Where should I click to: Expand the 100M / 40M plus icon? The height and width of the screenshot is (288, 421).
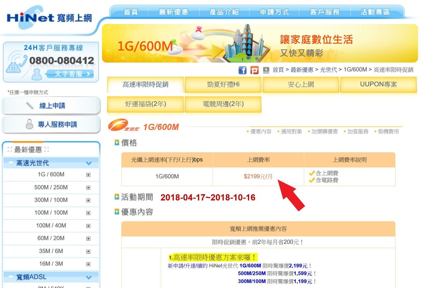[x=88, y=226]
